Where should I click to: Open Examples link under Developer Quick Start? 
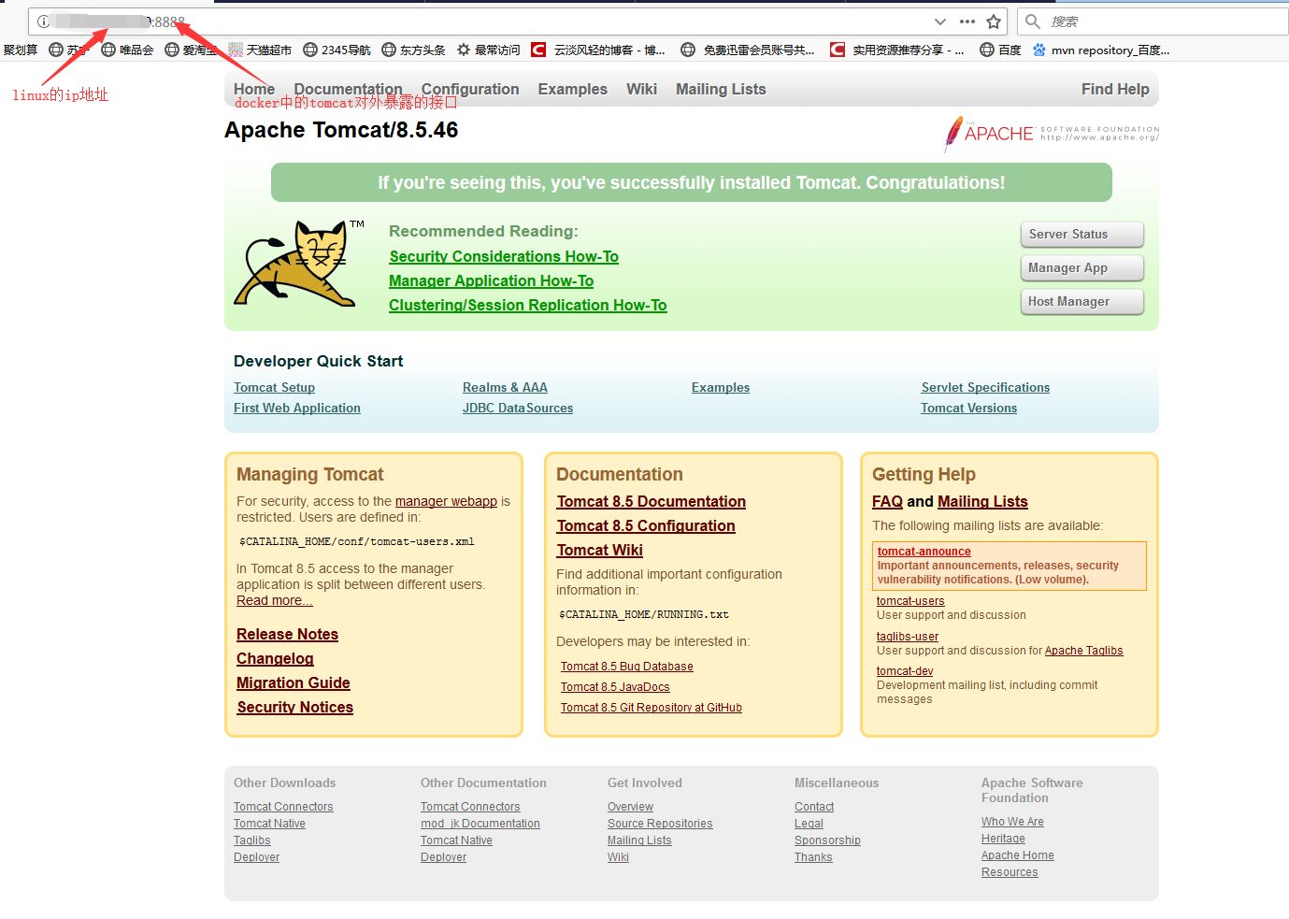pos(721,388)
